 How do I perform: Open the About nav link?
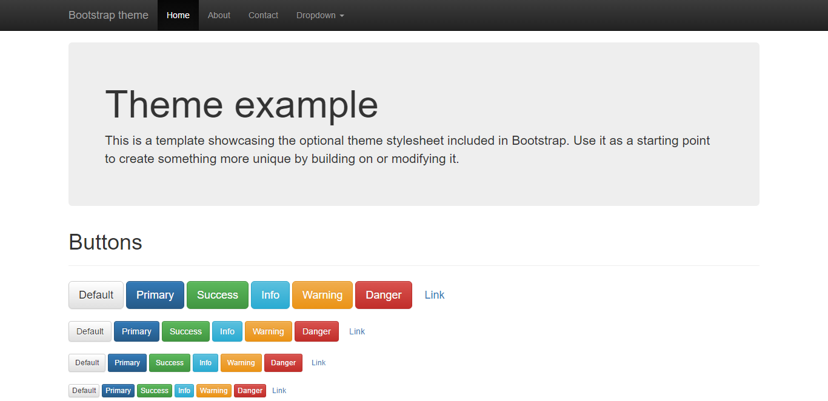219,15
